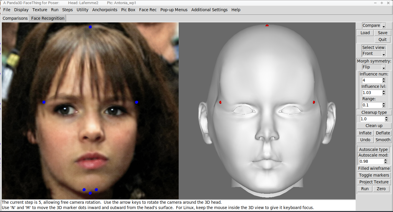The width and height of the screenshot is (393, 212).
Task: Open the Help menu
Action: point(236,10)
